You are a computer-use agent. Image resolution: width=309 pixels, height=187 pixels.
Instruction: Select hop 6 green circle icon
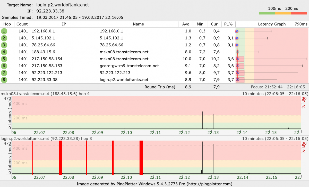tap(4, 66)
